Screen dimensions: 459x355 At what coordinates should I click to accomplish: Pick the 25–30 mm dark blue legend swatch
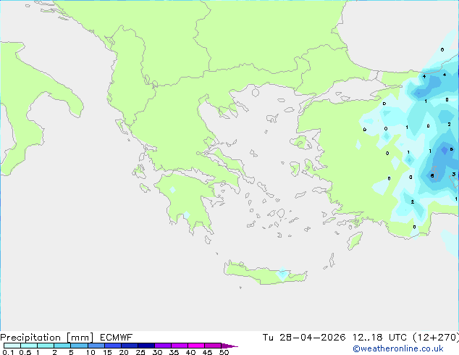(x=146, y=346)
